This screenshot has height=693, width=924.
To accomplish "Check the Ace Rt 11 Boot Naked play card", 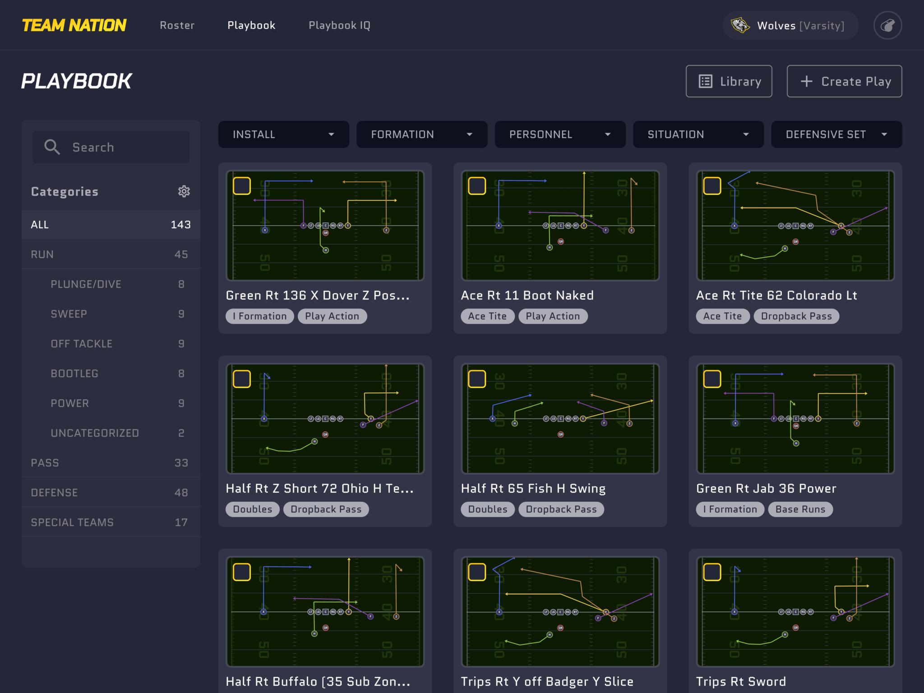I will 477,185.
